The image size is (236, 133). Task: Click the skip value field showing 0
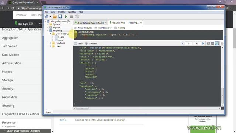pyautogui.click(x=188, y=44)
